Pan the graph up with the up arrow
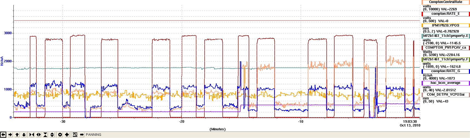 17,135
